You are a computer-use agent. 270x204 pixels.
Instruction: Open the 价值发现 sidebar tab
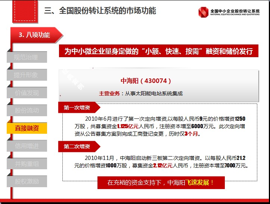(x=27, y=93)
